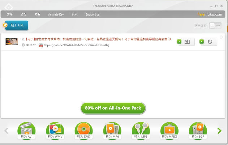Screen dimensions: 228x145
Task: Select the convert to MP3 earphones icon
Action: (x=141, y=131)
